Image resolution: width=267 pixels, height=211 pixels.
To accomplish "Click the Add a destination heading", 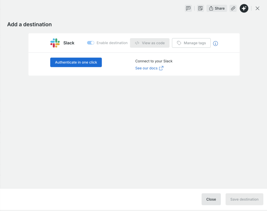I will 29,24.
